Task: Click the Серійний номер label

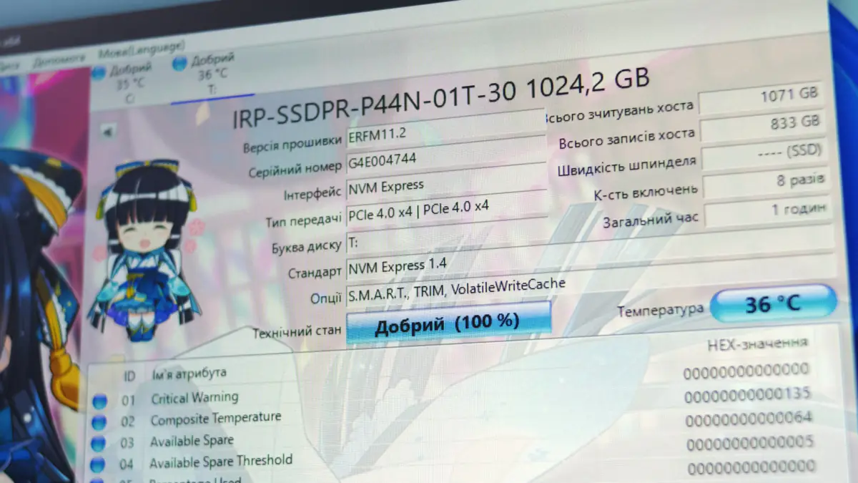Action: click(295, 170)
